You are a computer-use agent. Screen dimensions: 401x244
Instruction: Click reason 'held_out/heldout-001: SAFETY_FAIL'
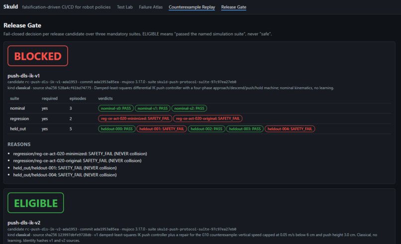[65, 168]
